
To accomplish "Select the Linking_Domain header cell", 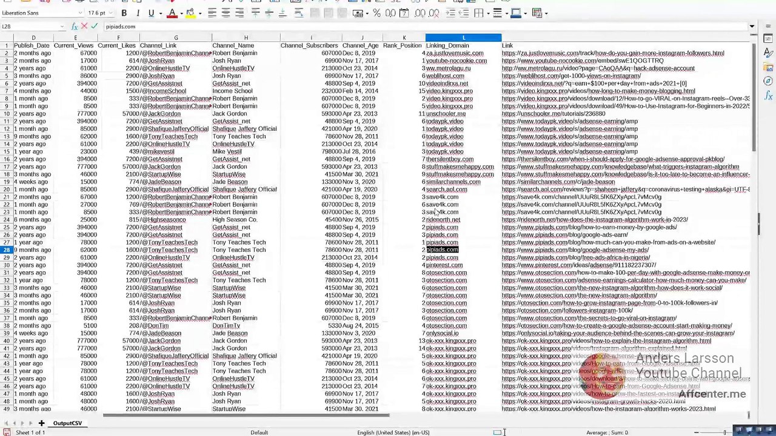I will point(463,45).
